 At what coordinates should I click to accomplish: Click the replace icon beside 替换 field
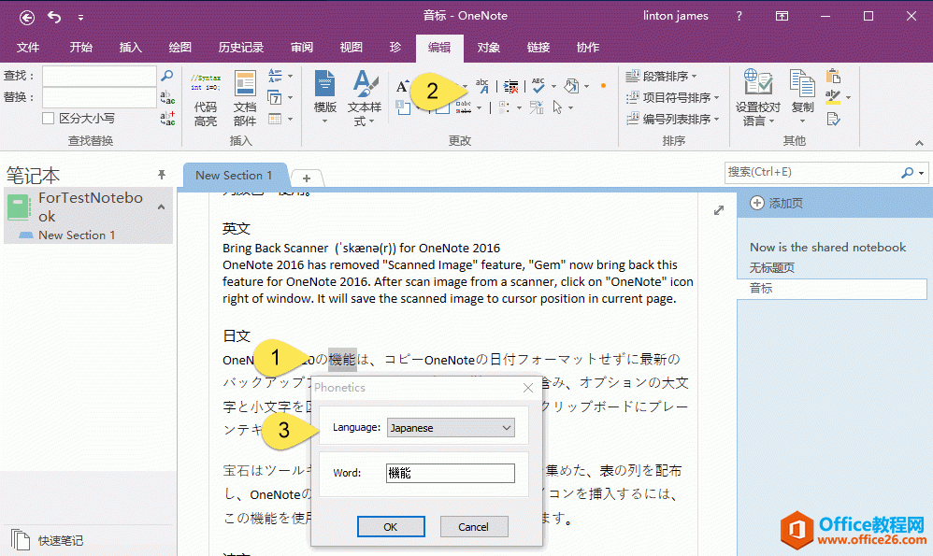pos(167,97)
